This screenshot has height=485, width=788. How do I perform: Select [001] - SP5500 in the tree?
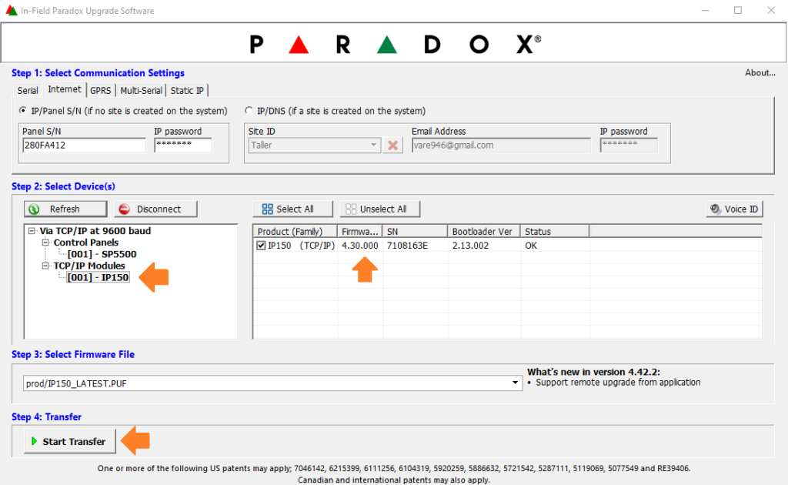[x=102, y=254]
